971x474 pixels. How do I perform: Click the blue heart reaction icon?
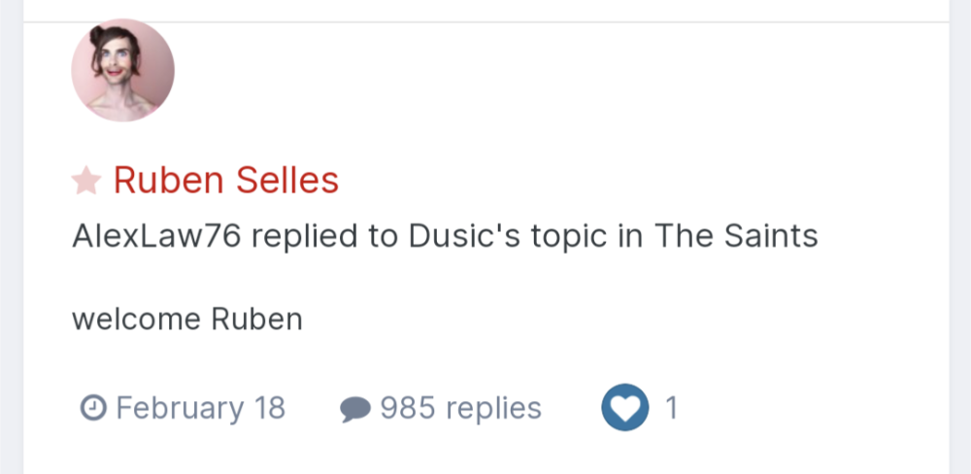(624, 408)
